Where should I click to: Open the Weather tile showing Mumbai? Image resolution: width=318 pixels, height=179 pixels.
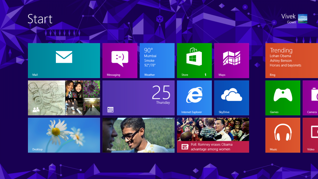pyautogui.click(x=157, y=61)
